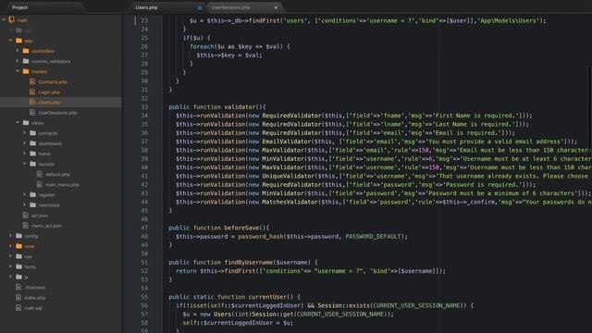
Task: Select Users.php in the file tree
Action: 49,103
